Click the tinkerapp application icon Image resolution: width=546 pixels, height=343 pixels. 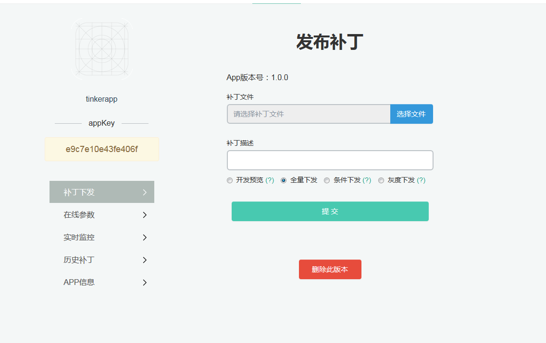[101, 47]
